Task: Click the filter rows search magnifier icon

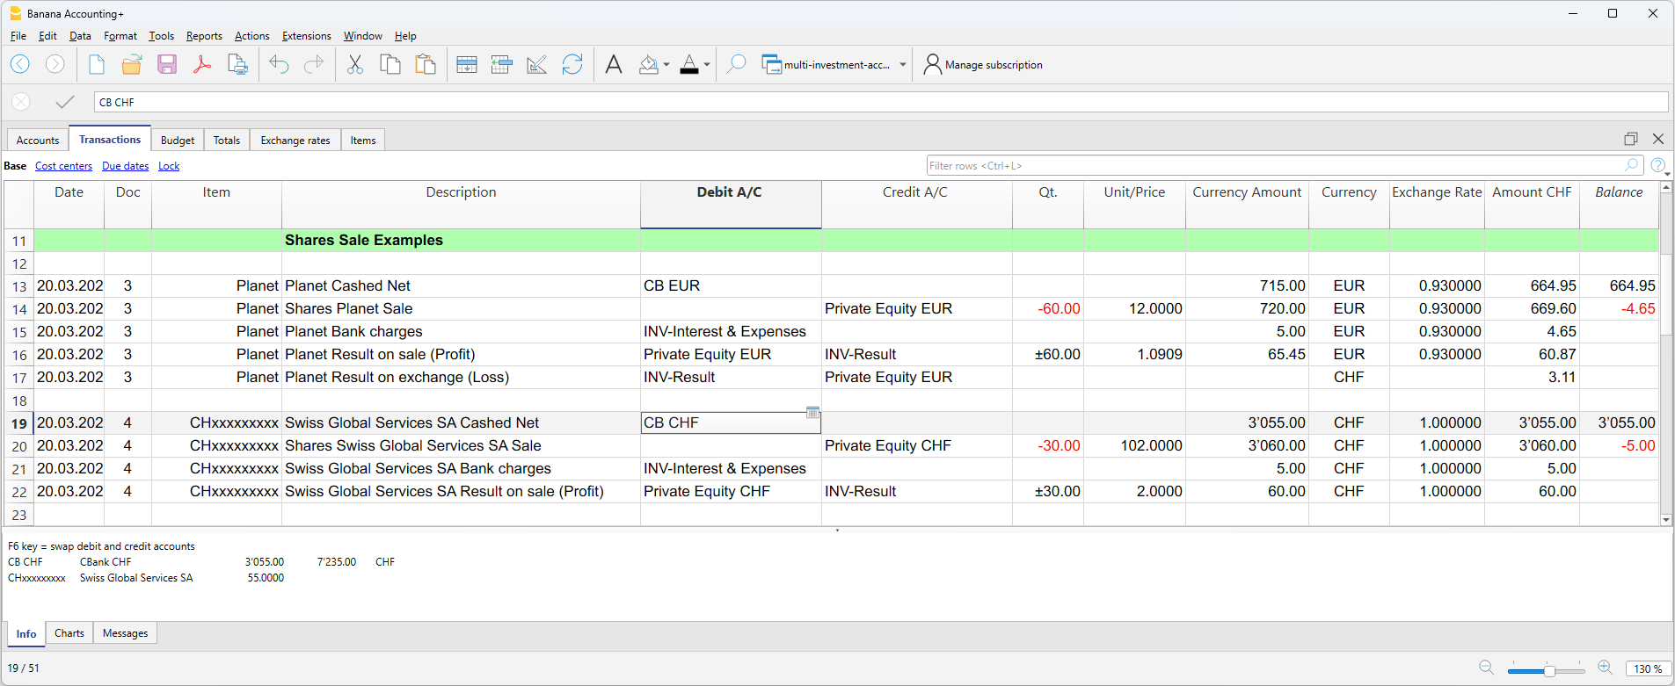Action: 1632,165
